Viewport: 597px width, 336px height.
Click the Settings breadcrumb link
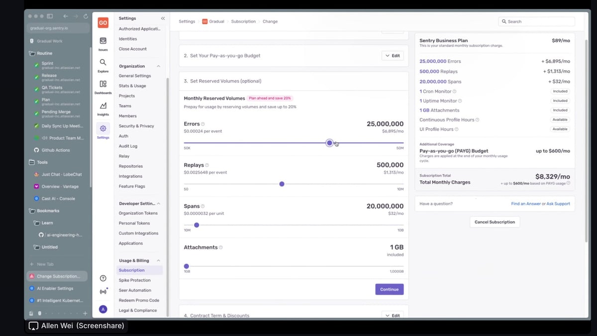pos(187,21)
